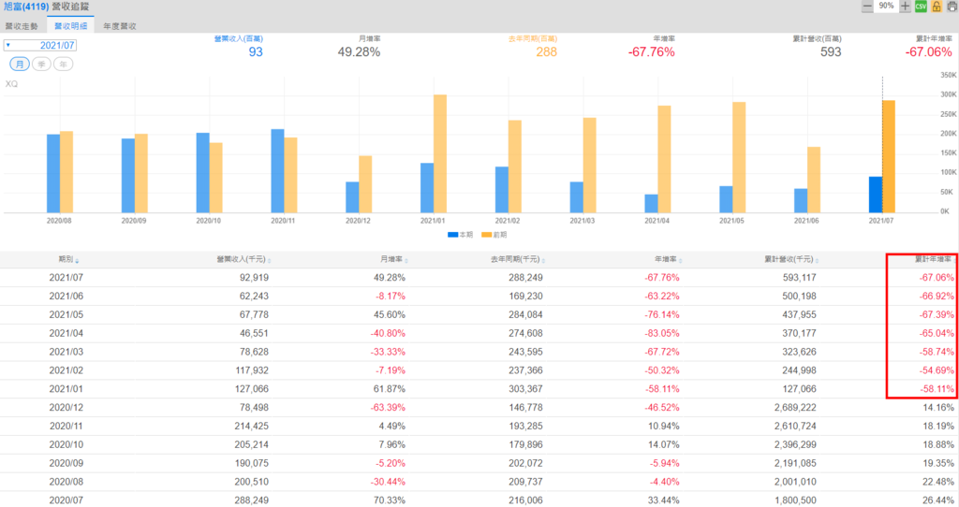Sort by 年增率 column header
Image resolution: width=959 pixels, height=507 pixels.
[668, 260]
